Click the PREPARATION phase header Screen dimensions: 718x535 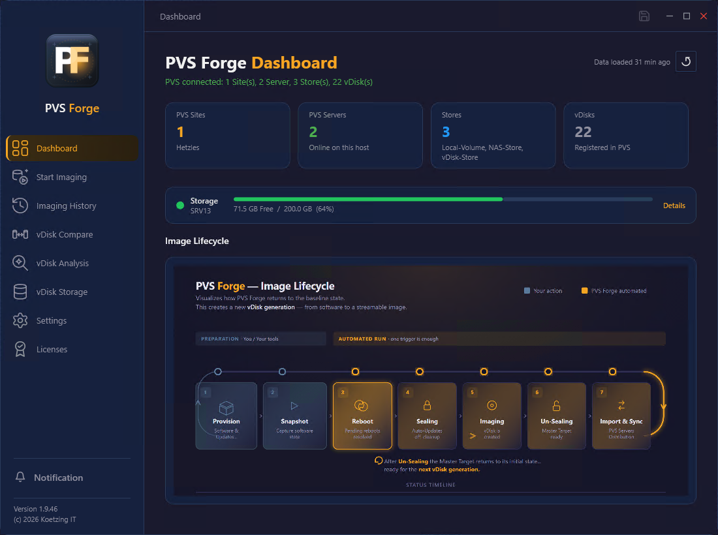(x=260, y=339)
